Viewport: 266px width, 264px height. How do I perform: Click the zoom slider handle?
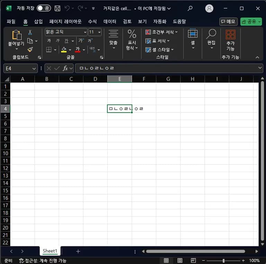tap(223, 261)
